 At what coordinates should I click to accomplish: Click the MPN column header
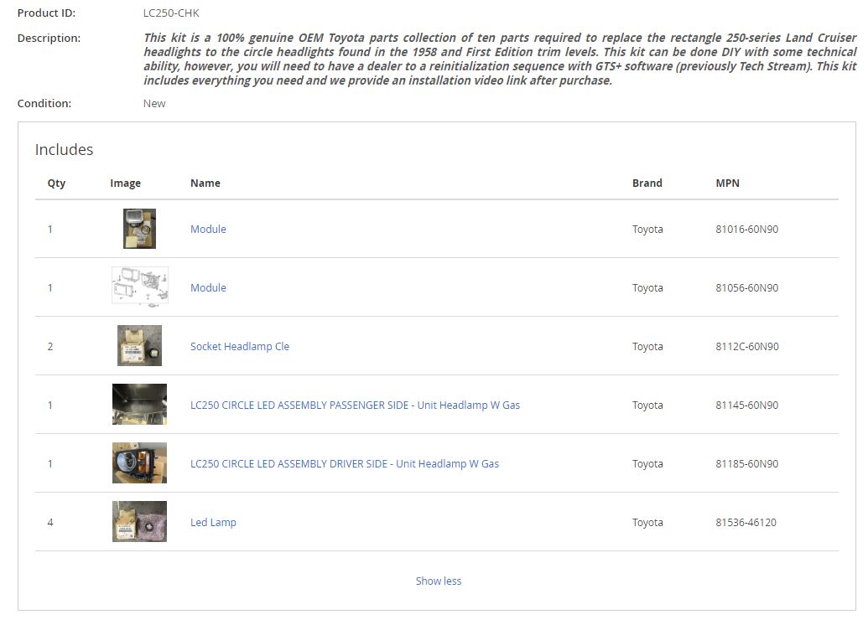[x=727, y=183]
